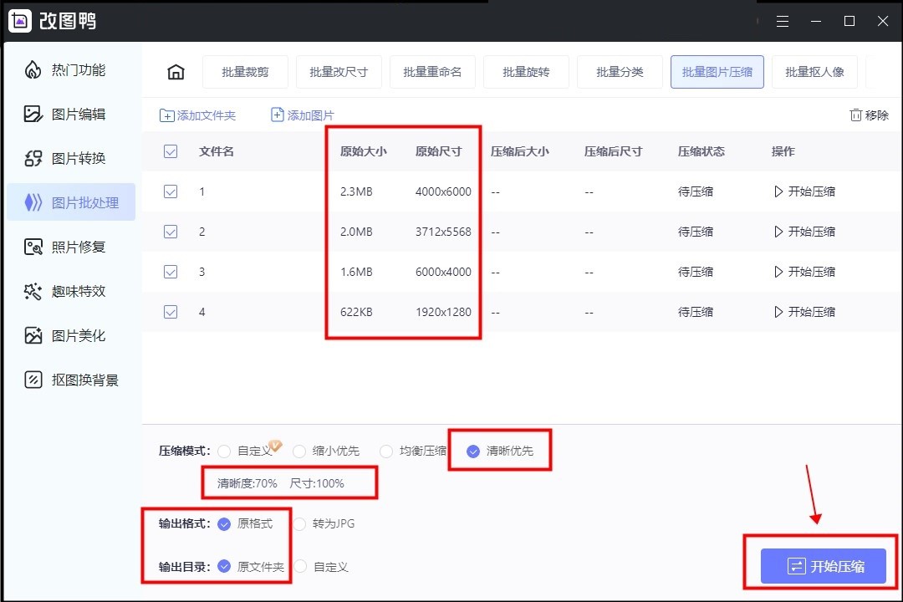Set output directory to 自定义
The width and height of the screenshot is (903, 602).
tap(299, 567)
